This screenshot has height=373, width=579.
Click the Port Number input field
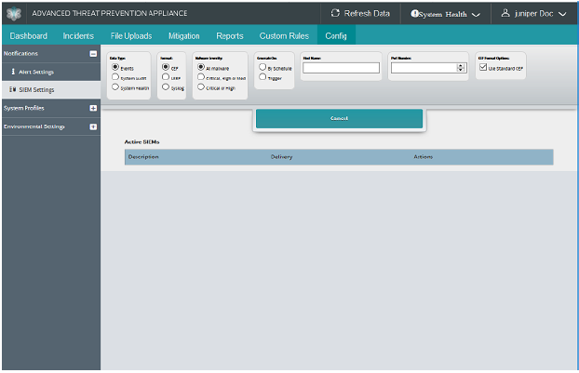(428, 68)
